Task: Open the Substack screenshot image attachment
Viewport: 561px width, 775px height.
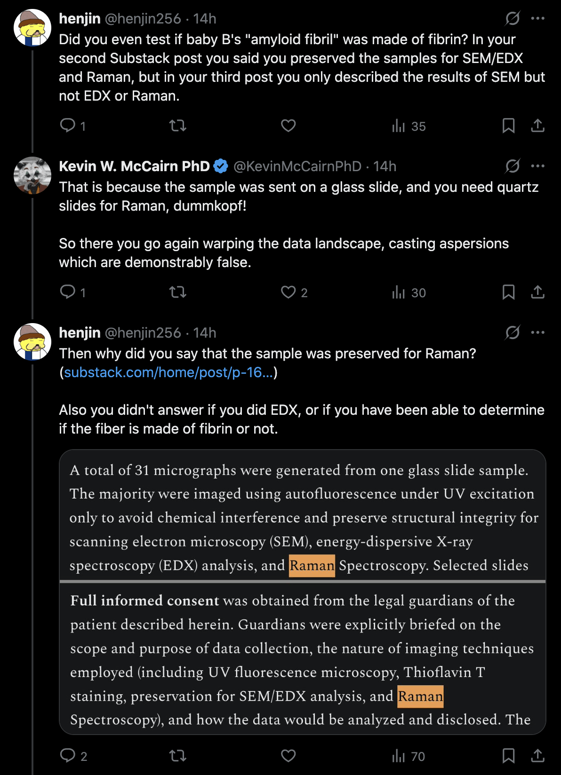Action: point(302,592)
